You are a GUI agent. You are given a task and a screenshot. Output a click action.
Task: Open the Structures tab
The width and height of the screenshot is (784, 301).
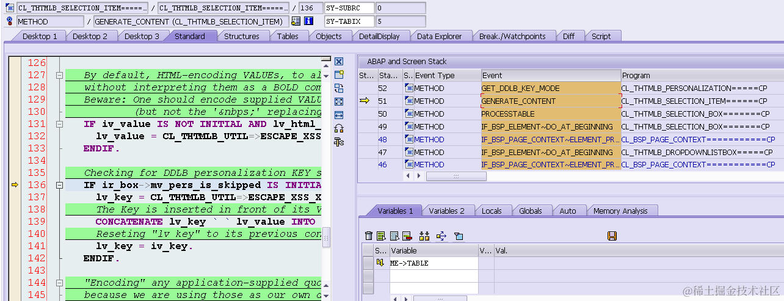pyautogui.click(x=242, y=36)
